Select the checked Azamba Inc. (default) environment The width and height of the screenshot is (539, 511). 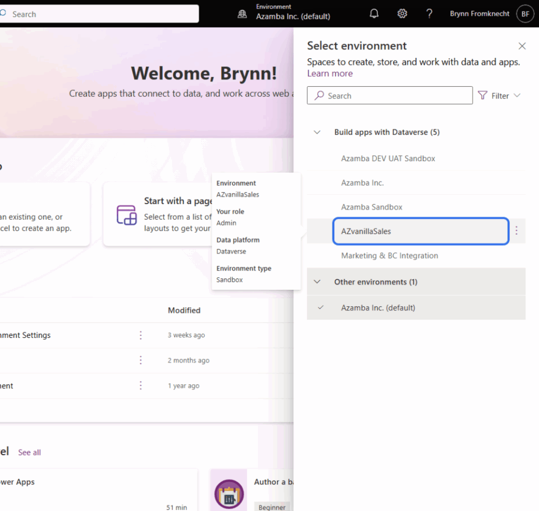(378, 308)
